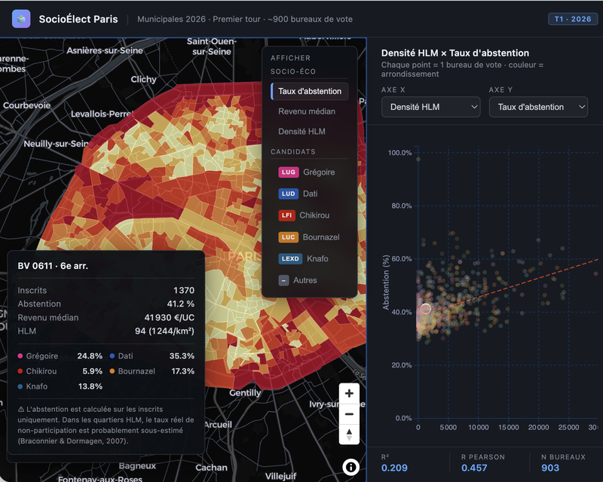Image resolution: width=603 pixels, height=482 pixels.
Task: Select the LEXD badge for Knafo
Action: [x=290, y=258]
